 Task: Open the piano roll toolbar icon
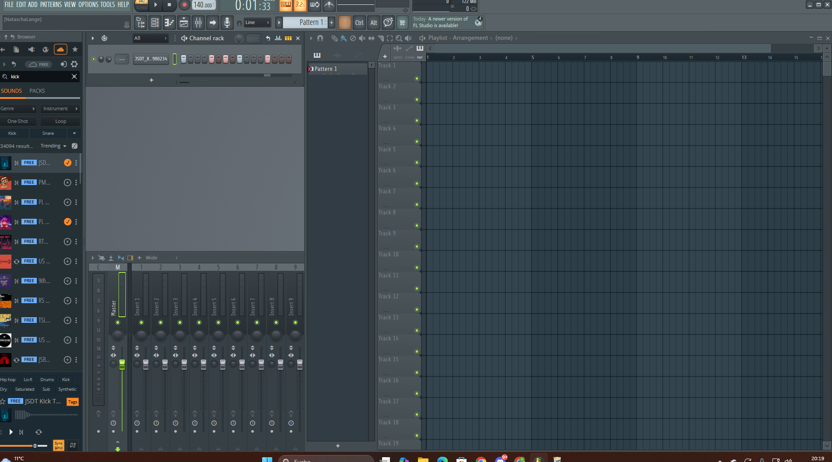pyautogui.click(x=169, y=22)
